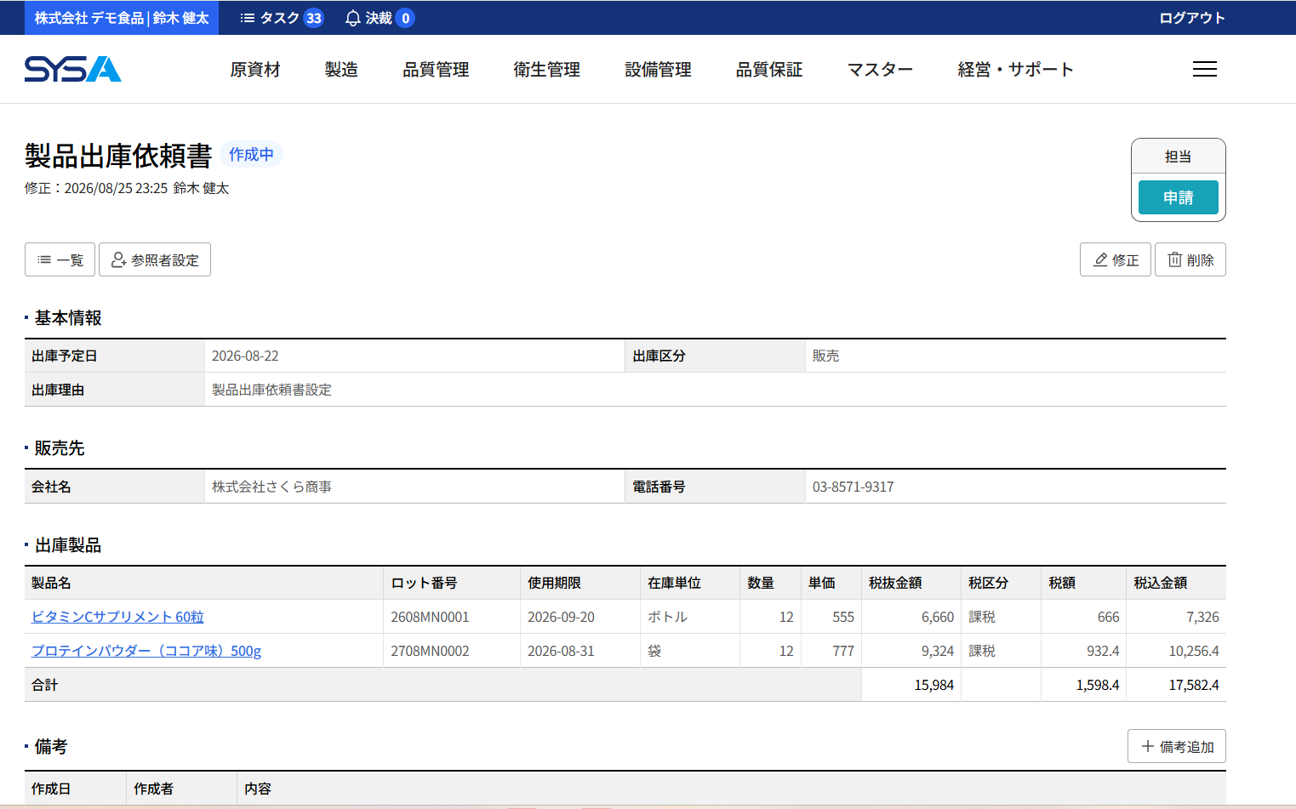Click the 備考追加 button
Viewport: 1296px width, 809px height.
click(1176, 746)
